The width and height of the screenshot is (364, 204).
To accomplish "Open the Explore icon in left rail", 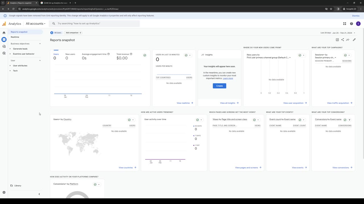I will point(4,46).
